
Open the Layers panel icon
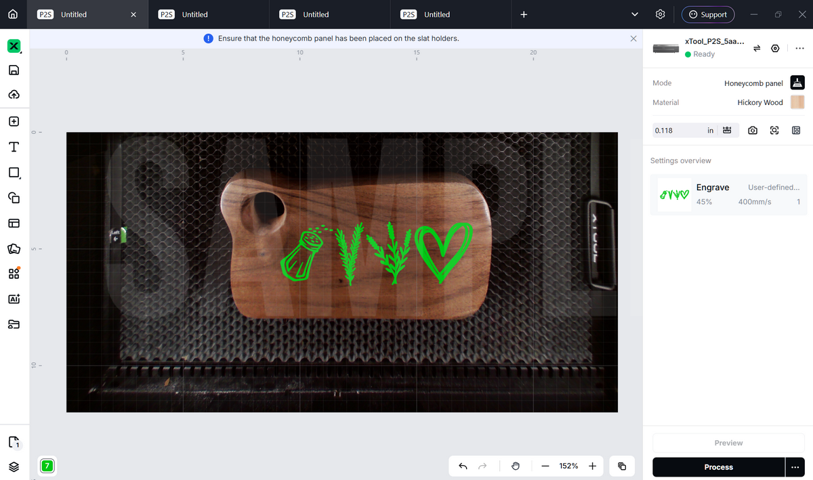click(x=14, y=467)
